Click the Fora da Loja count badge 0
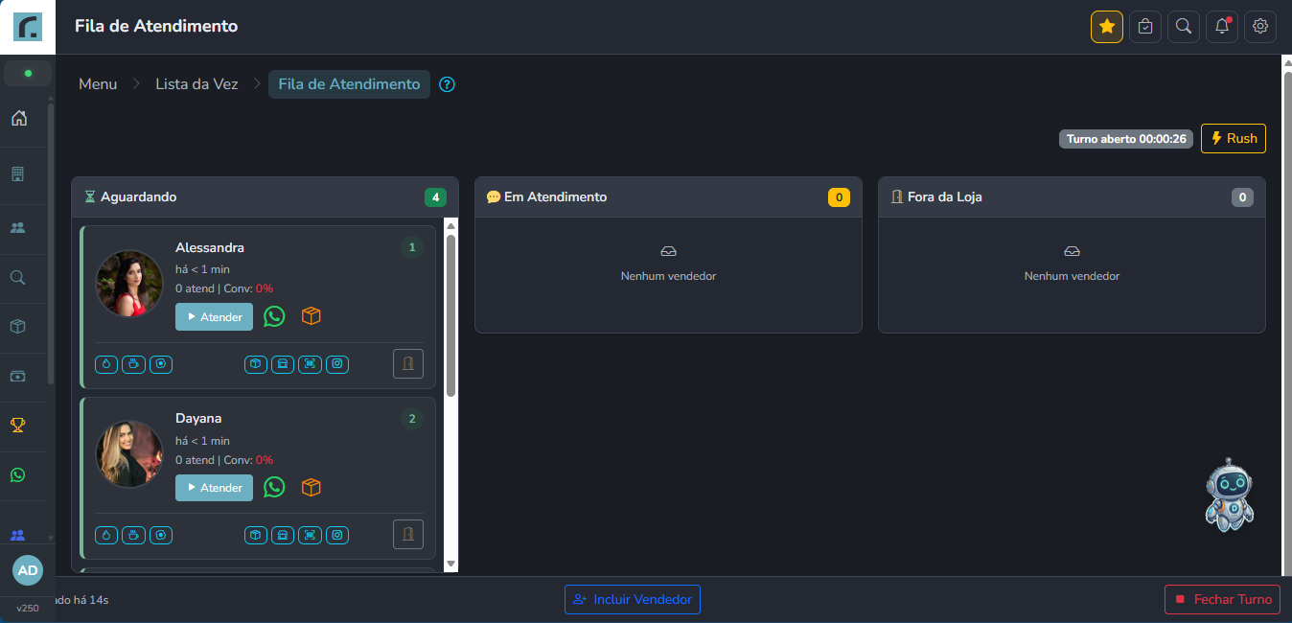1292x623 pixels. [x=1242, y=197]
